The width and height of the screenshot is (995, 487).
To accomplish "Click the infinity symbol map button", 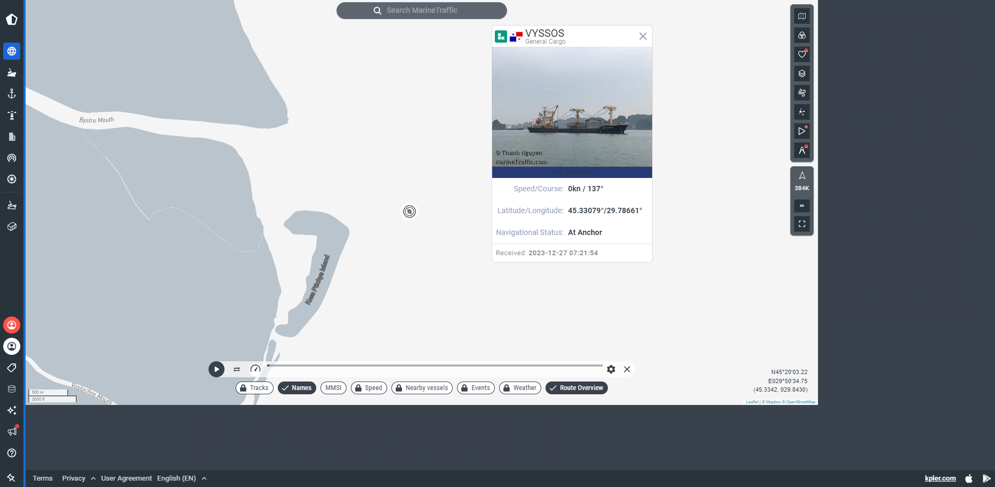I will [802, 206].
